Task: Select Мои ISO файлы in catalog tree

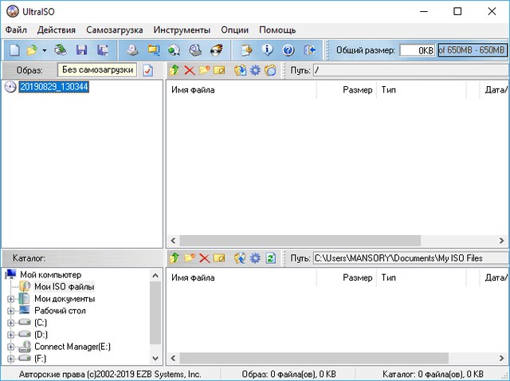Action: click(64, 287)
